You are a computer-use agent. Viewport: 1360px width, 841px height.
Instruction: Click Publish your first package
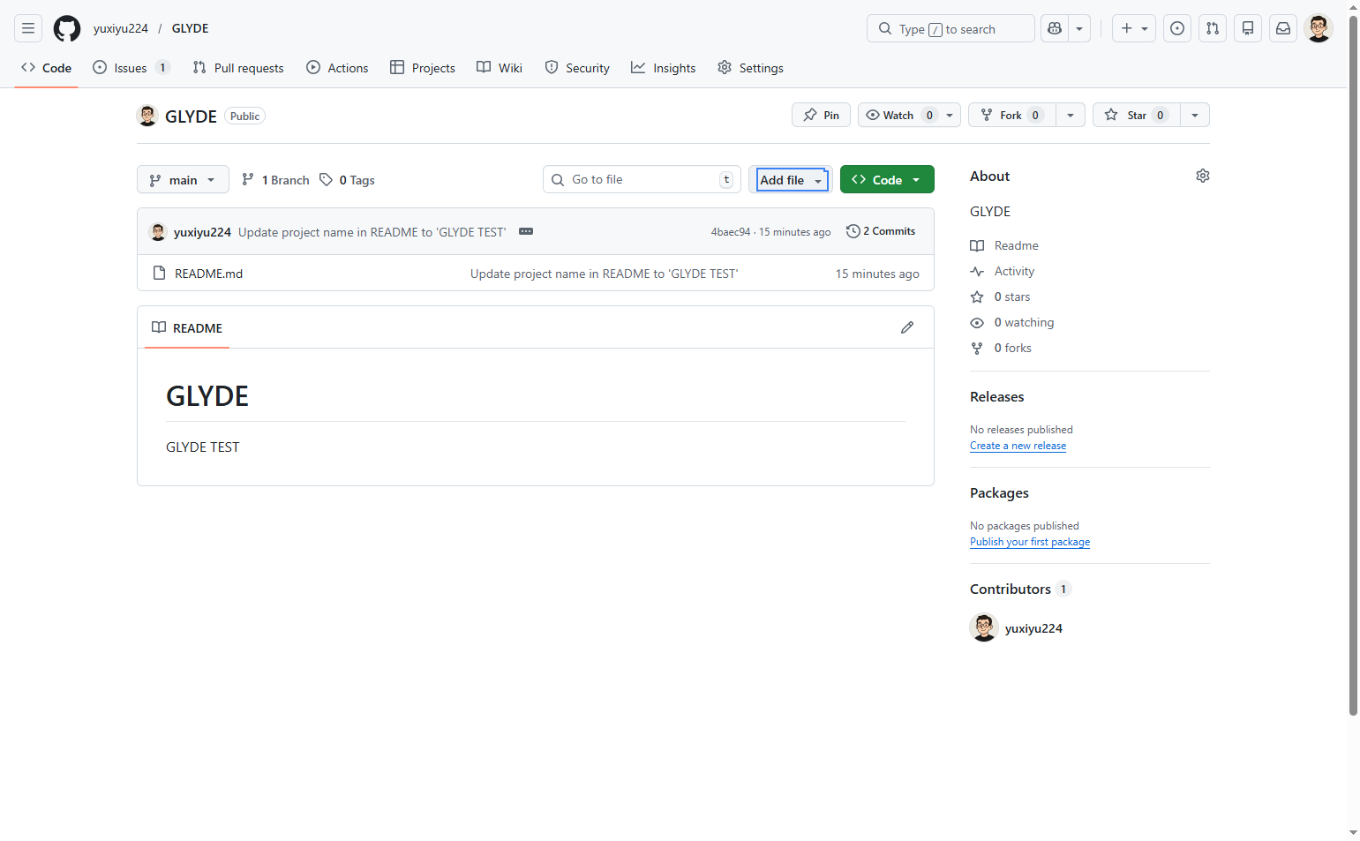(x=1030, y=542)
